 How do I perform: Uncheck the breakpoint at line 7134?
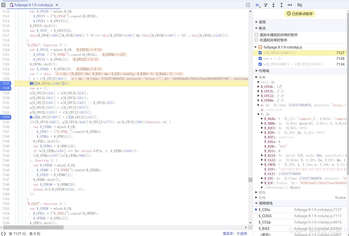tap(260, 64)
